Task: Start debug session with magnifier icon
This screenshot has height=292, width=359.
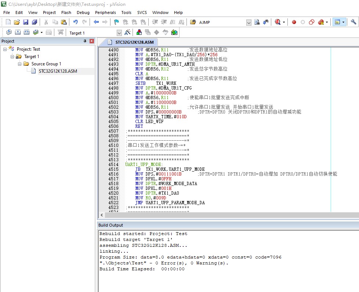Action: [x=278, y=22]
